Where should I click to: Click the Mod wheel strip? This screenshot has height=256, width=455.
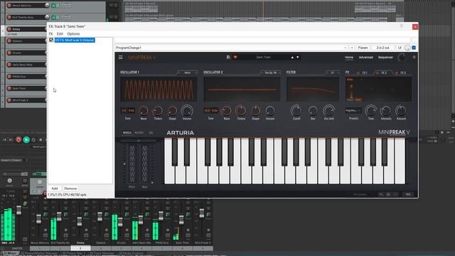[x=144, y=164]
